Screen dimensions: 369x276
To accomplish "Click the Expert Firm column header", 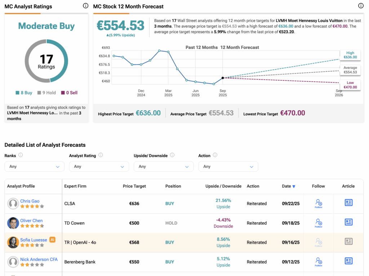I will pyautogui.click(x=75, y=186).
